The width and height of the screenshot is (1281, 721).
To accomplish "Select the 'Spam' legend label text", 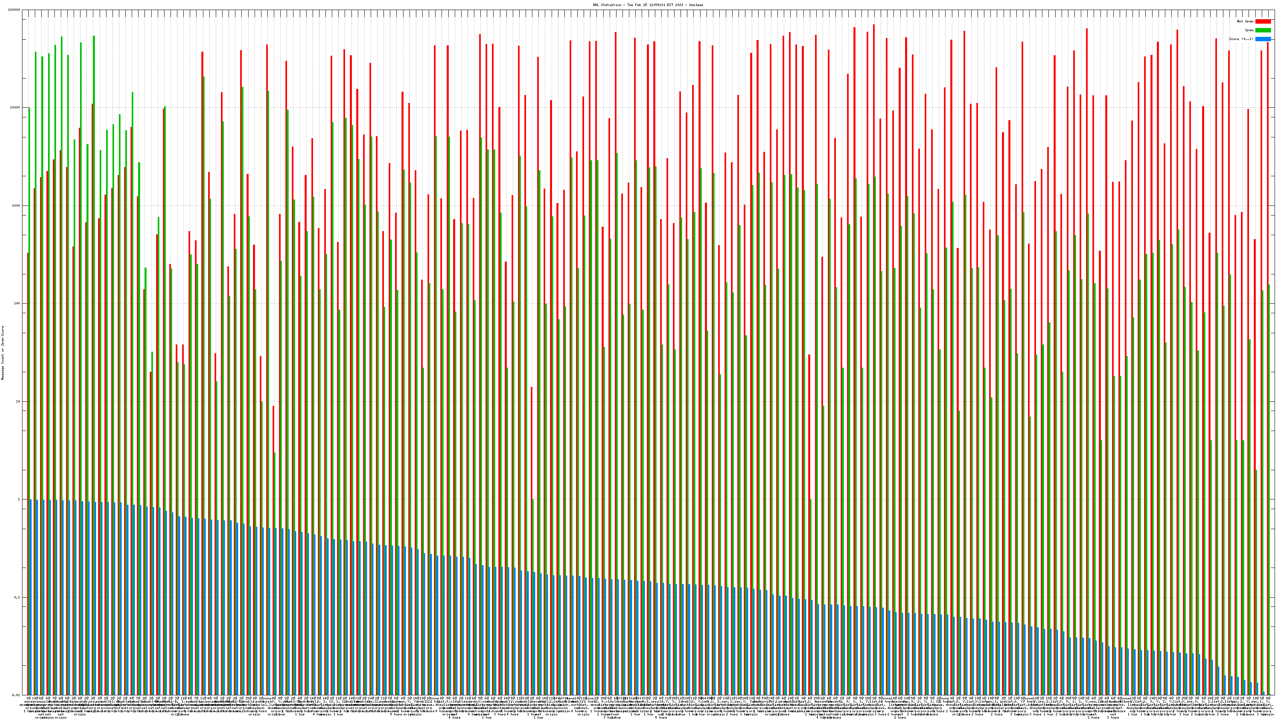I will pyautogui.click(x=1249, y=30).
